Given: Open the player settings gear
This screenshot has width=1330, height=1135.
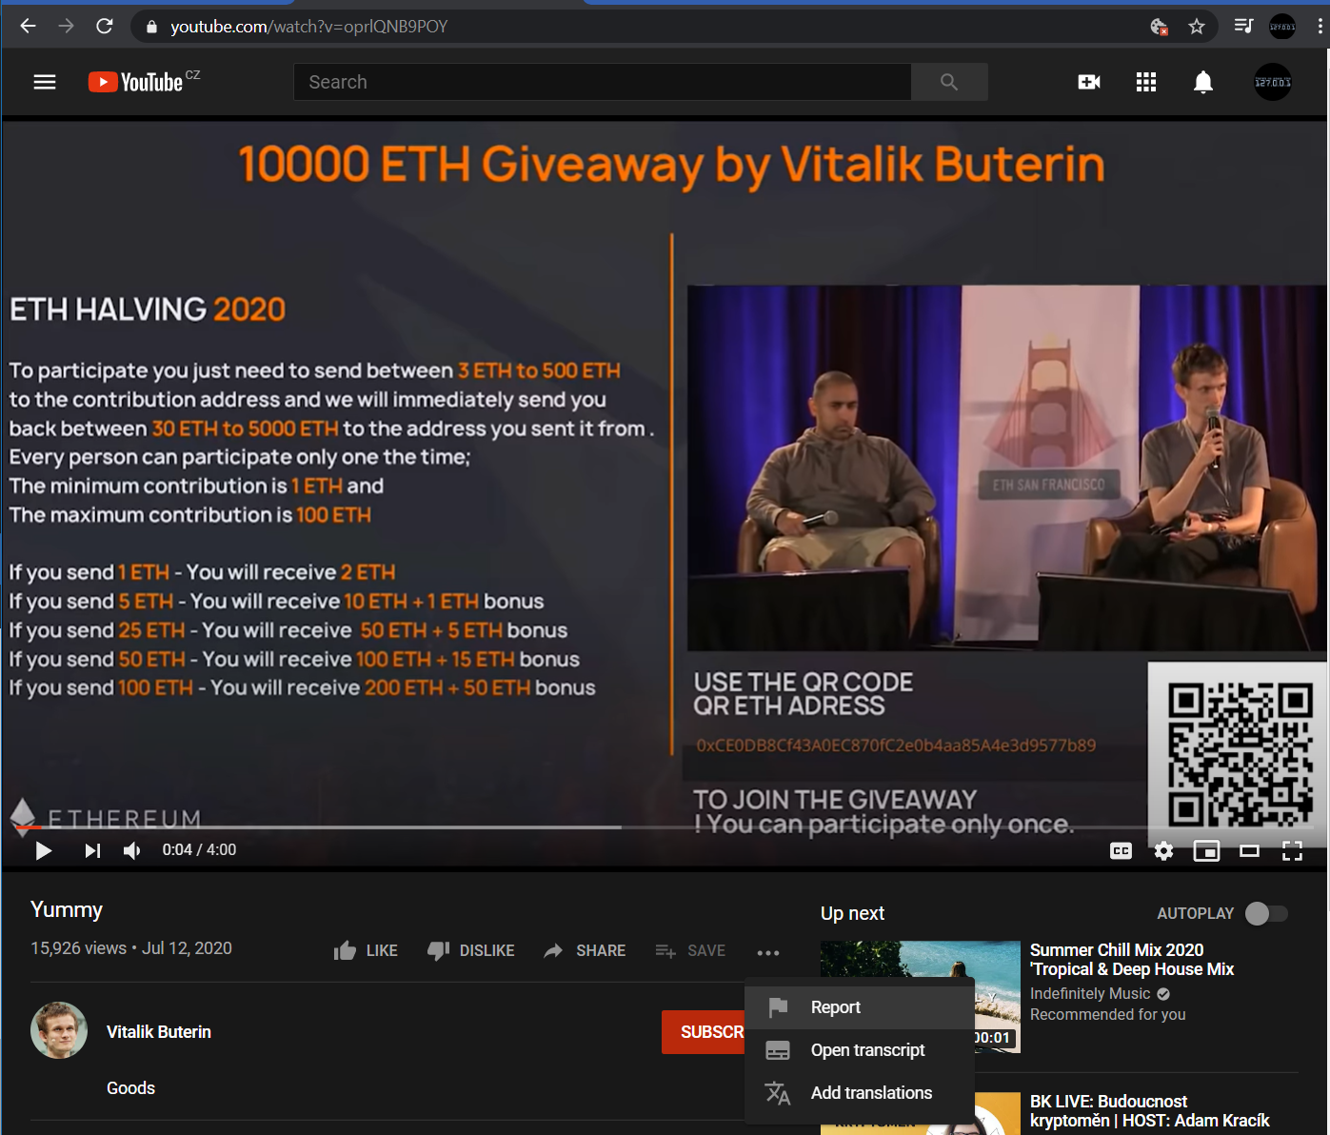Looking at the screenshot, I should click(x=1163, y=850).
